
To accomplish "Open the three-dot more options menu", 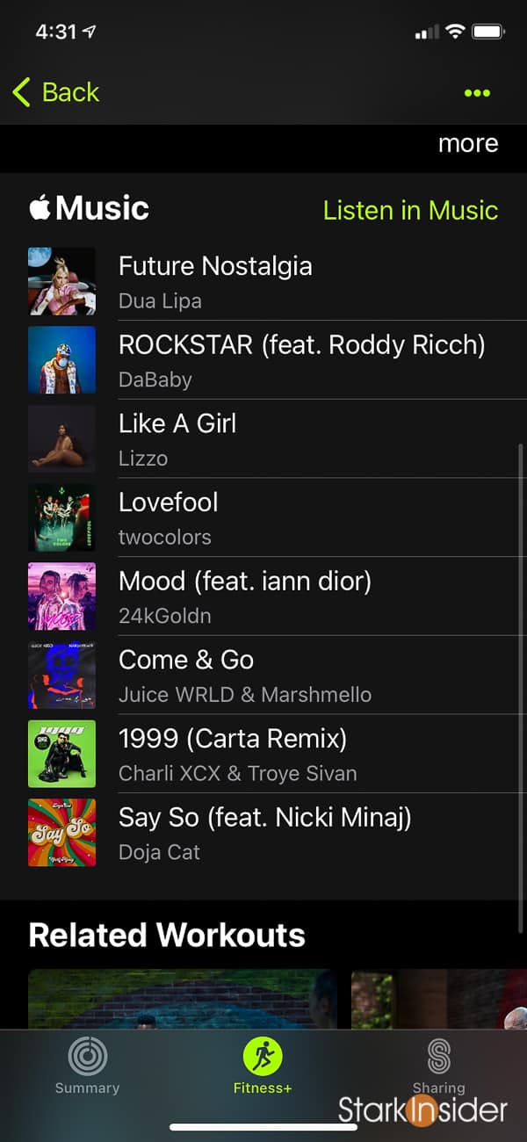I will [x=477, y=93].
